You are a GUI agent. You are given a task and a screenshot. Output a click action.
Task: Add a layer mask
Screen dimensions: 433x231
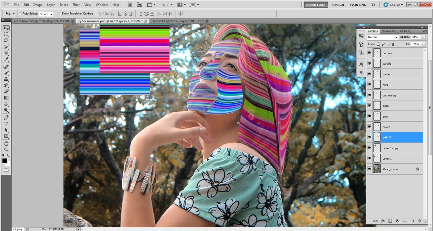pyautogui.click(x=390, y=221)
